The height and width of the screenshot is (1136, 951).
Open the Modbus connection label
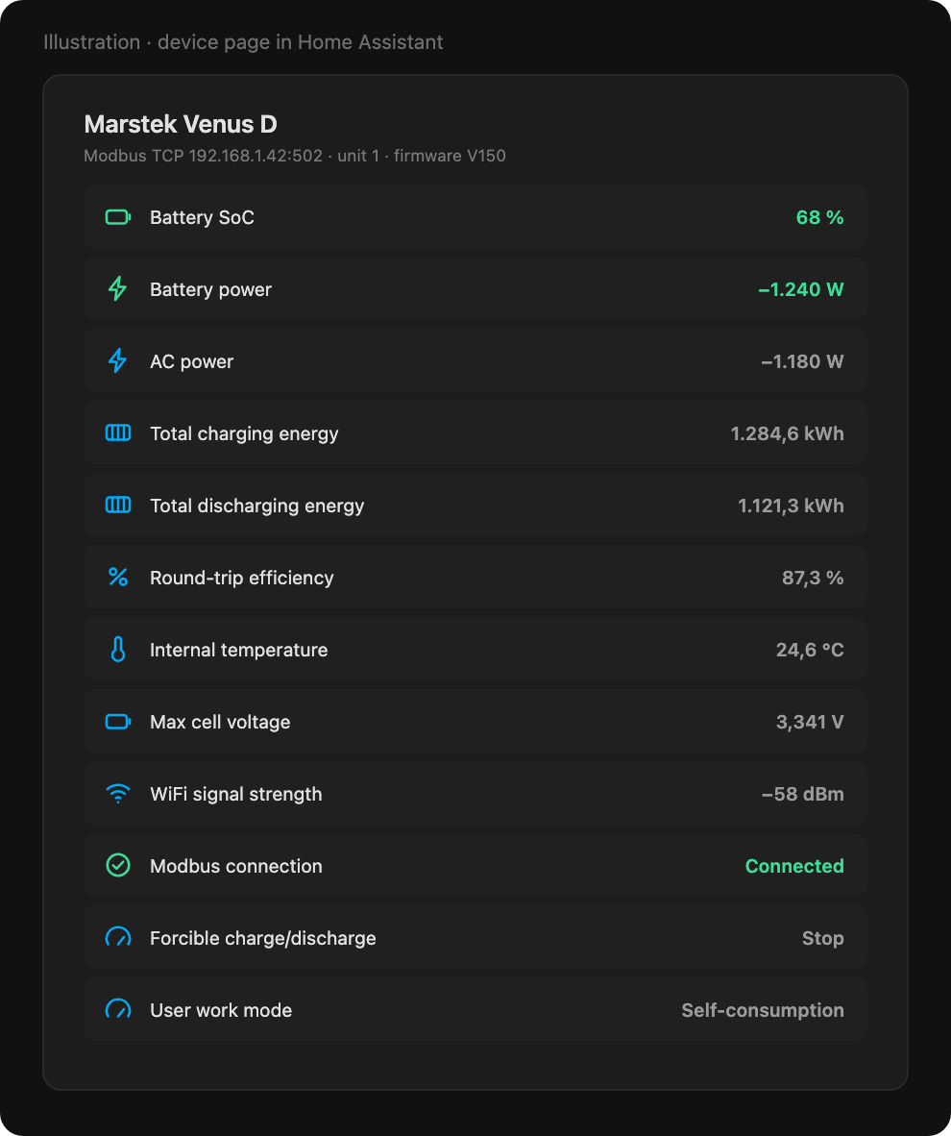pos(236,866)
